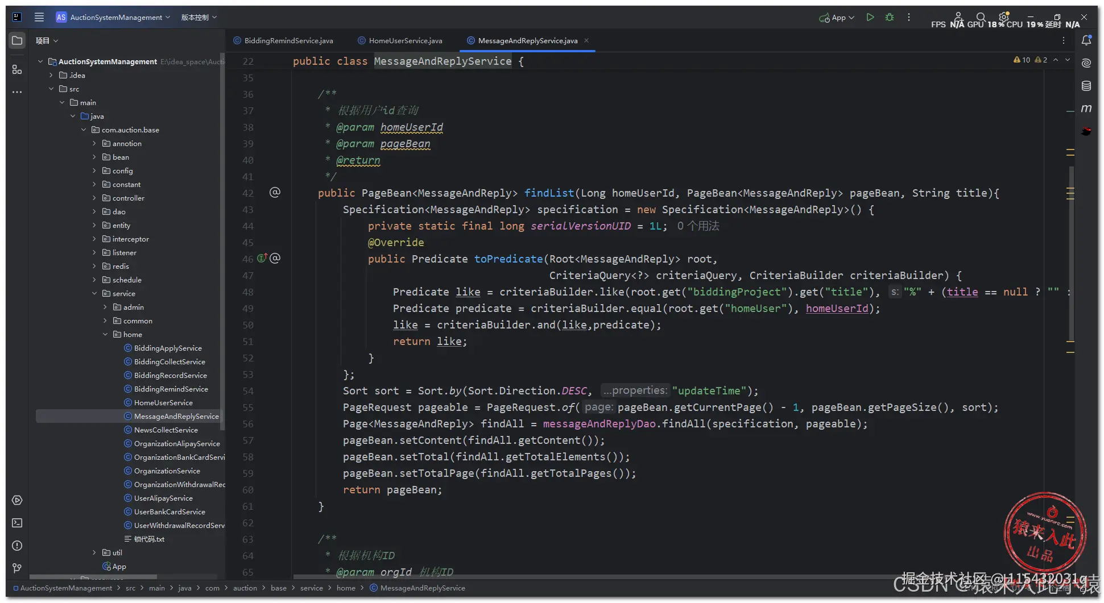Open editor tab options menu

coord(1063,40)
